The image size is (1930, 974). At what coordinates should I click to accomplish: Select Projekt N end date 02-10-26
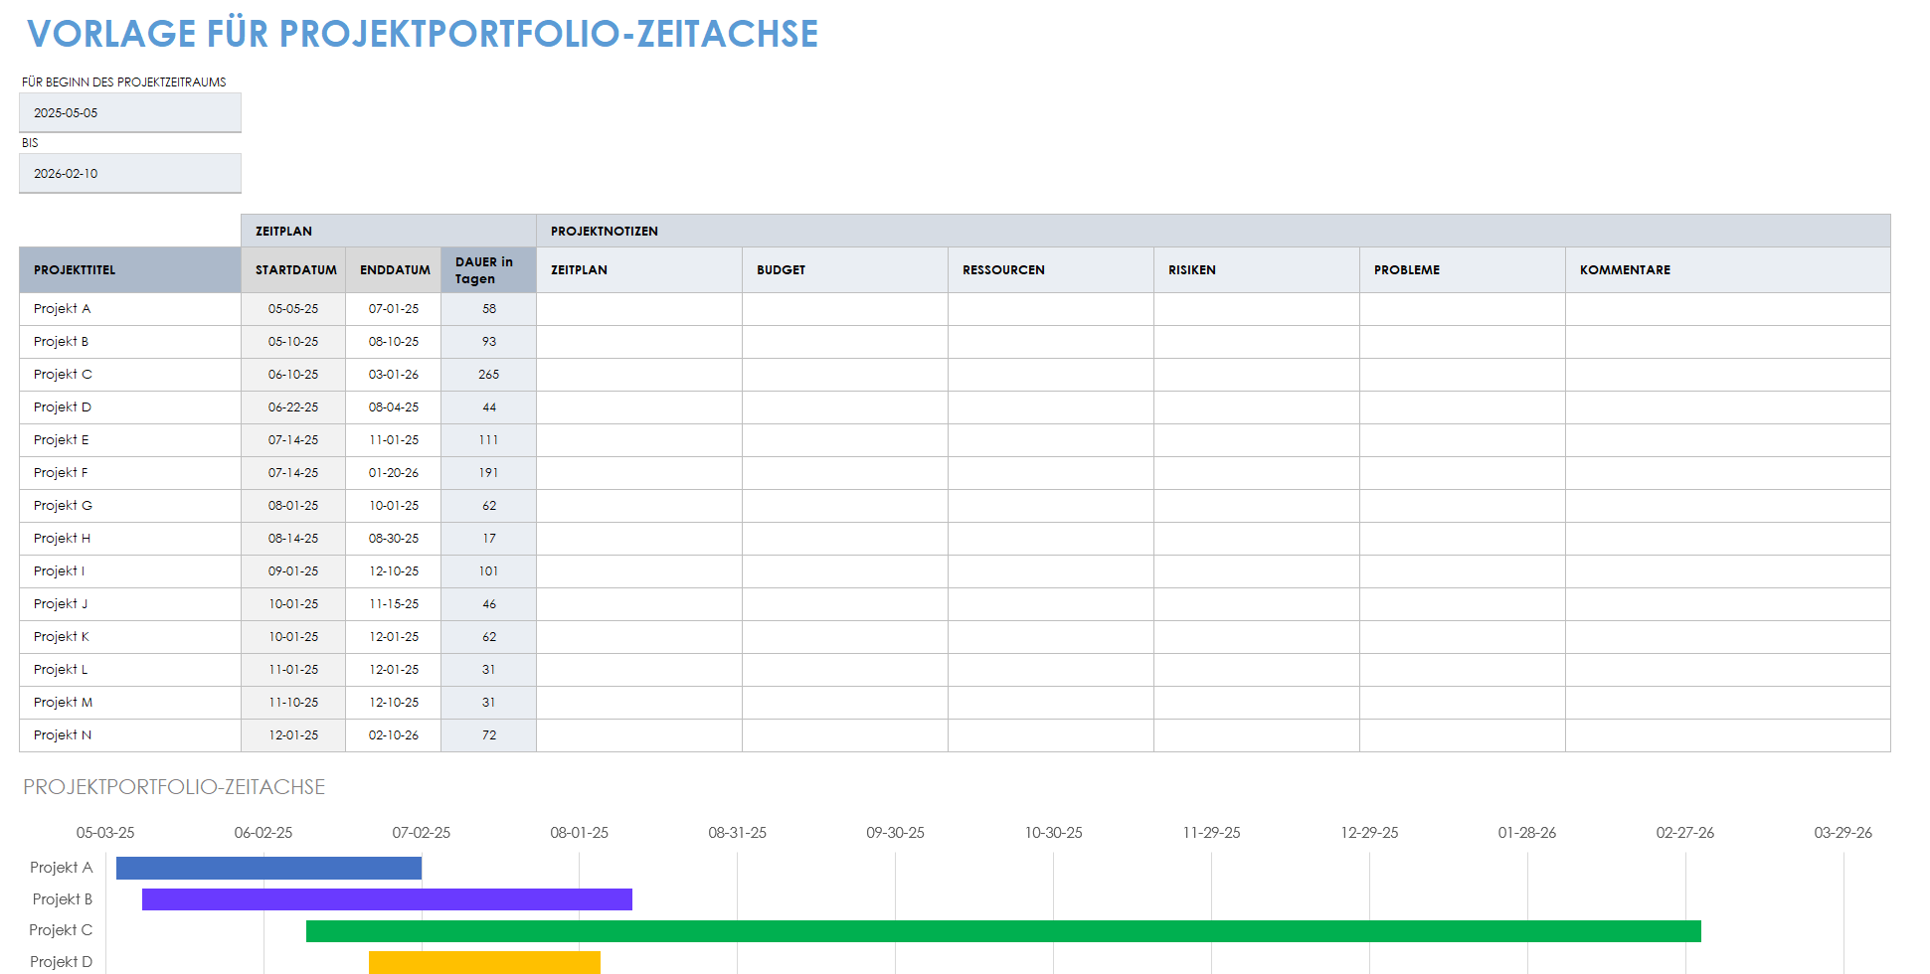coord(394,735)
